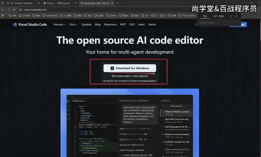Select the 中文 (简体) tab in translate popup
This screenshot has width=261, height=157.
pyautogui.click(x=218, y=16)
